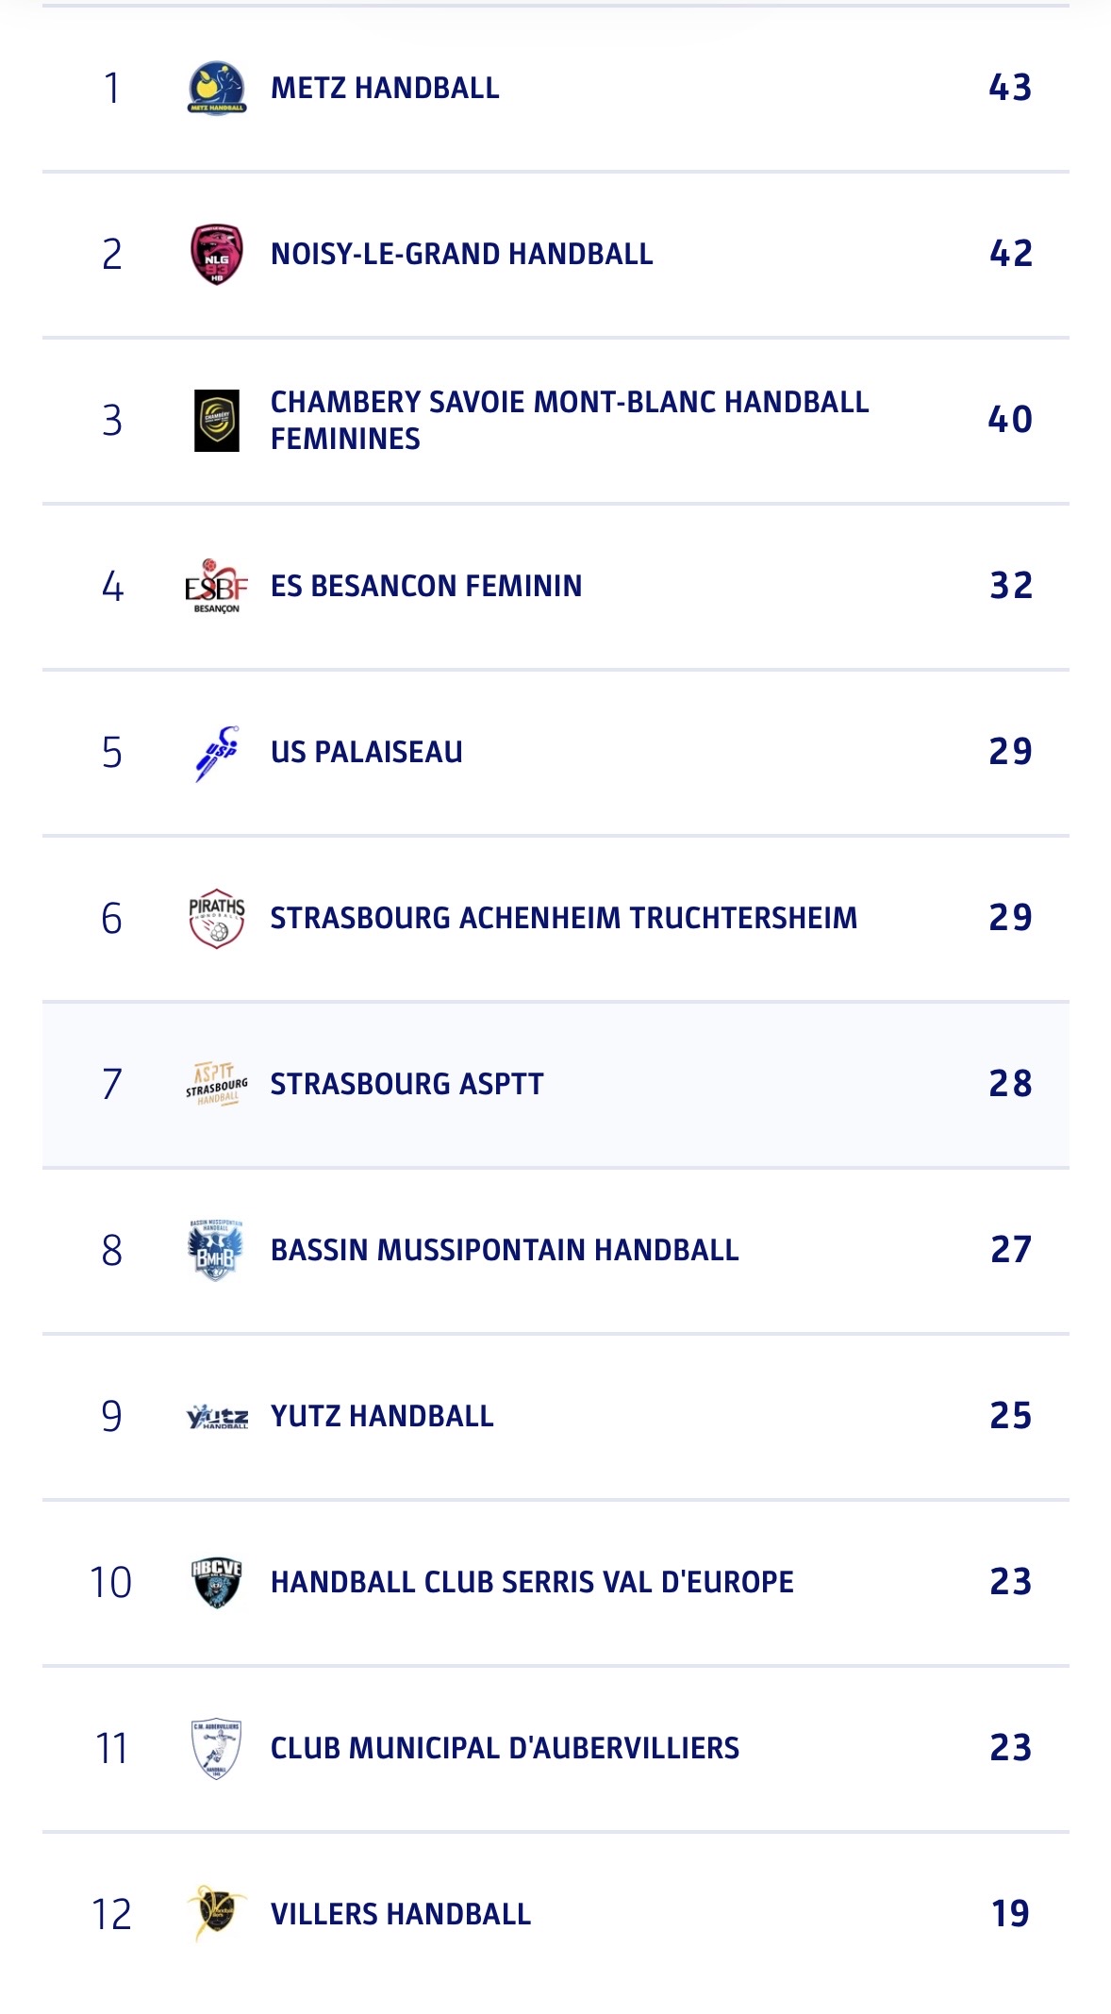1111x2014 pixels.
Task: Open the CLUB MUNICIPAL D'AUBERVILLIERS team link
Action: click(505, 1748)
